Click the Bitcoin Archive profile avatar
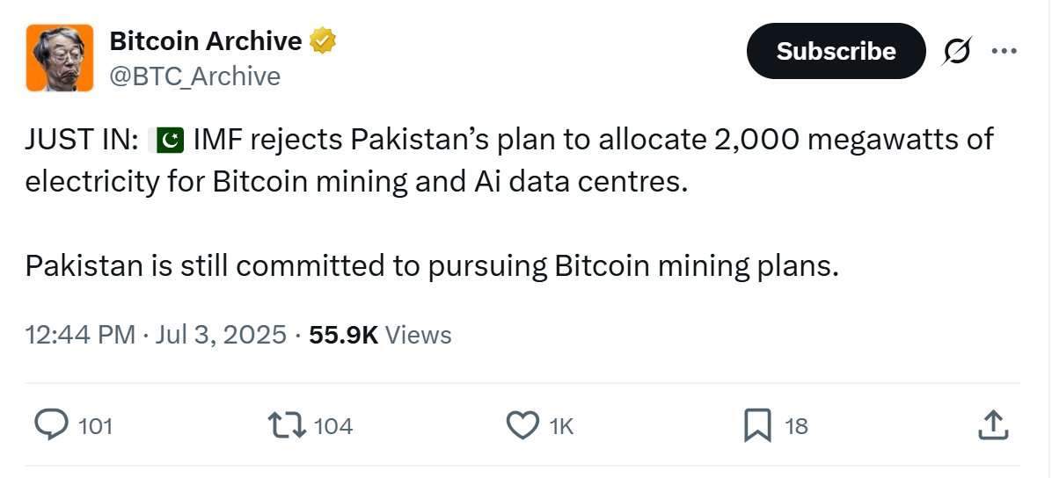This screenshot has width=1052, height=478. (x=60, y=58)
